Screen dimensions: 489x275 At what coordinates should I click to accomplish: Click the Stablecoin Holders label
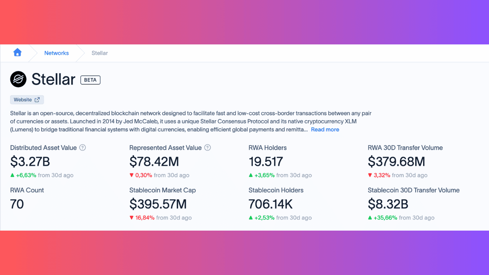(276, 190)
